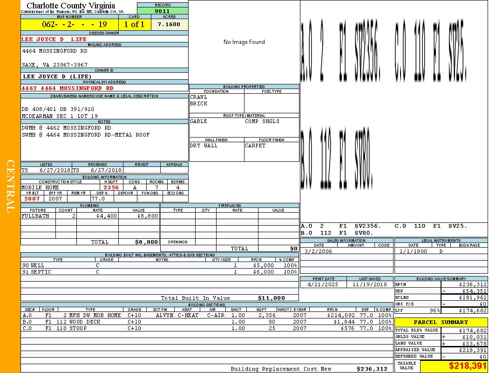Select Total Built In Value $11,000
489x373 pixels.
click(x=272, y=298)
